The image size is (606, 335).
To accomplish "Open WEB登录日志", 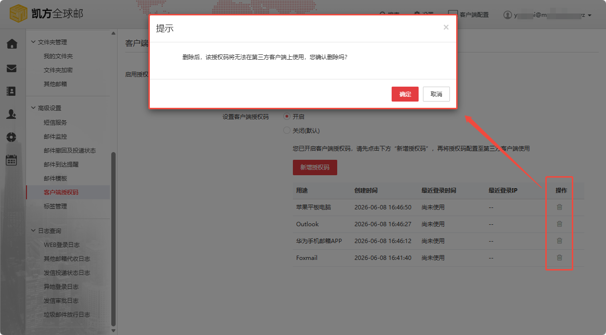I will [x=61, y=245].
